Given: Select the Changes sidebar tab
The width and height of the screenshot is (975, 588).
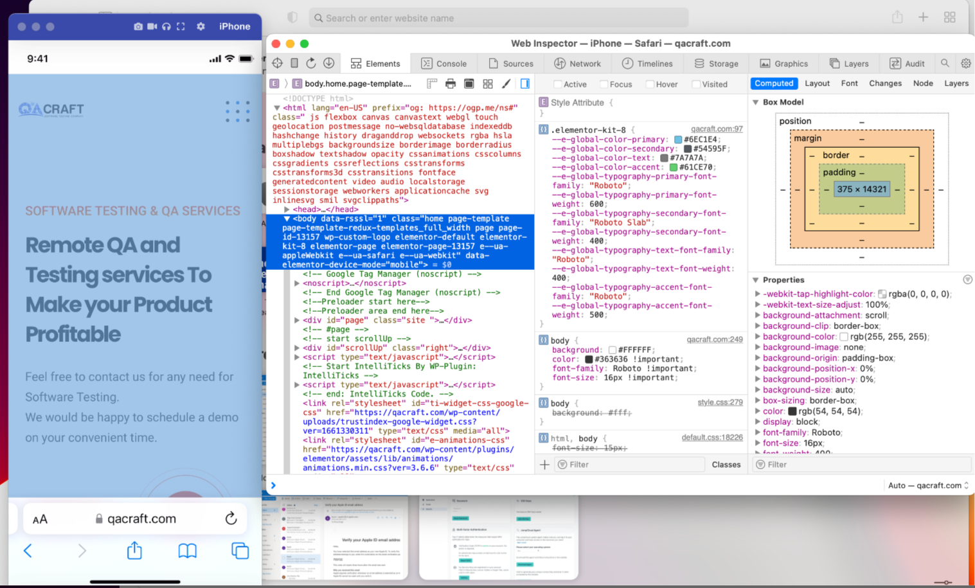Looking at the screenshot, I should (x=885, y=84).
